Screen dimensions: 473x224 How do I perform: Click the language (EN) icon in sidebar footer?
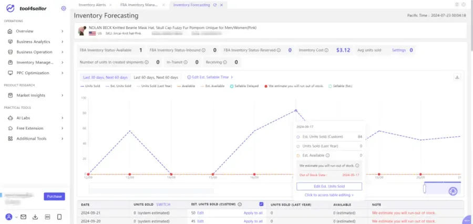[47, 217]
